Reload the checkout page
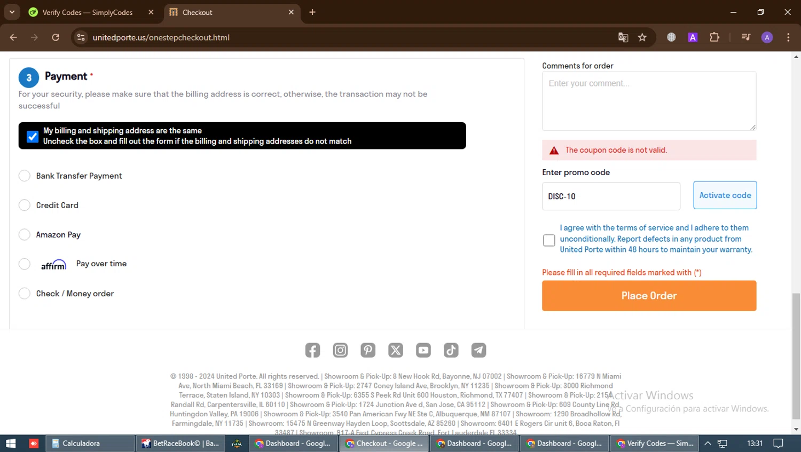 point(56,37)
